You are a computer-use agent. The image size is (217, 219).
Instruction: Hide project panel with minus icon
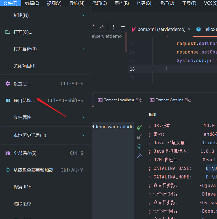123,27
